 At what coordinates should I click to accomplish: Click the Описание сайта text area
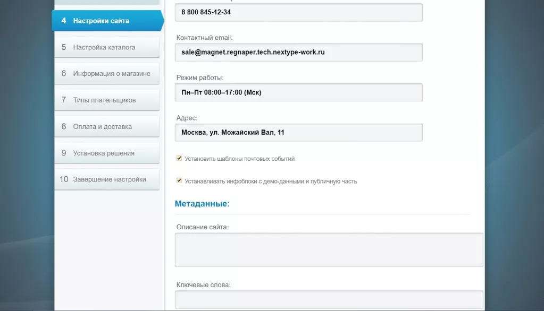329,249
